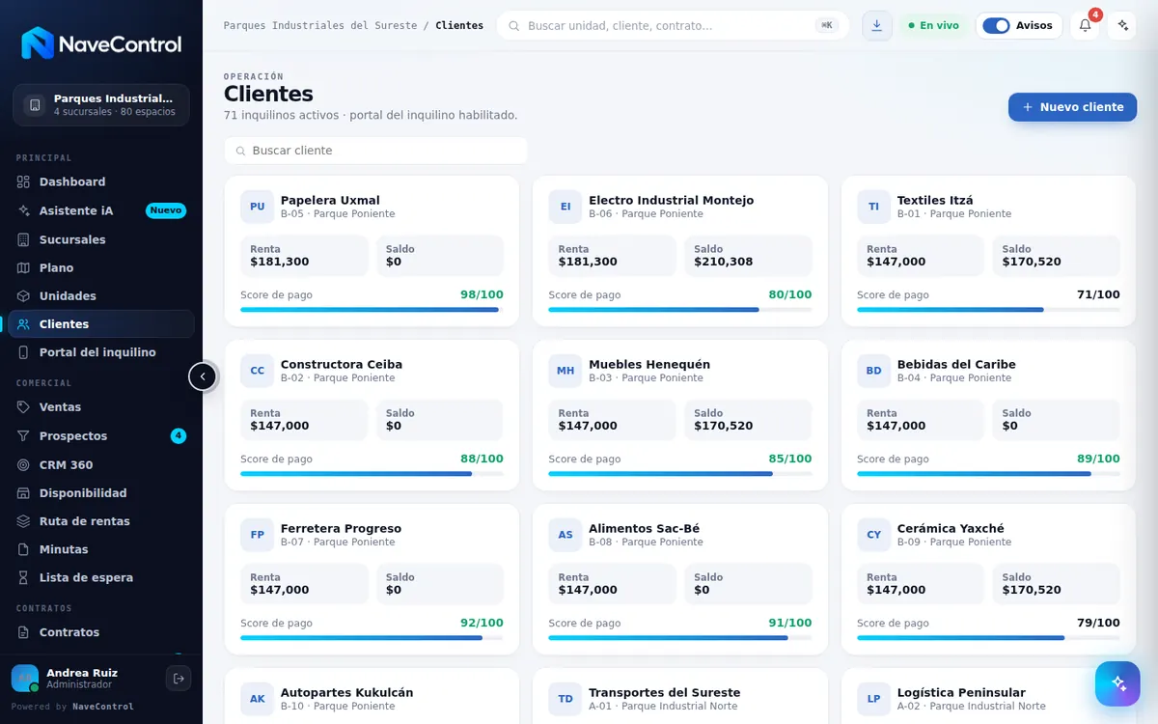The width and height of the screenshot is (1158, 724).
Task: Click the Nuevo cliente button
Action: click(1072, 107)
